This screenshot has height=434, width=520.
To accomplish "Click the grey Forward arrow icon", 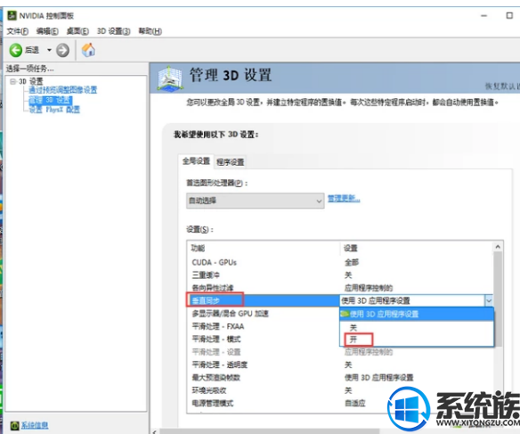I will tap(62, 50).
